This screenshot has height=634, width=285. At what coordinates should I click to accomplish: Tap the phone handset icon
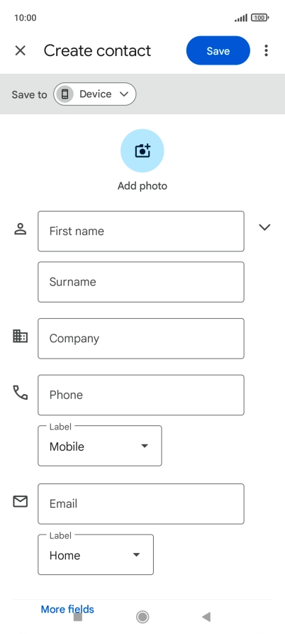[20, 392]
